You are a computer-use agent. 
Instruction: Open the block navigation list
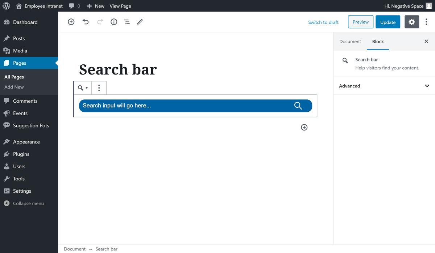point(127,22)
